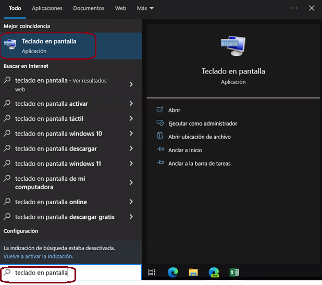Click the search field containing 'teclado en pantalla'
The image size is (322, 285).
pyautogui.click(x=71, y=272)
